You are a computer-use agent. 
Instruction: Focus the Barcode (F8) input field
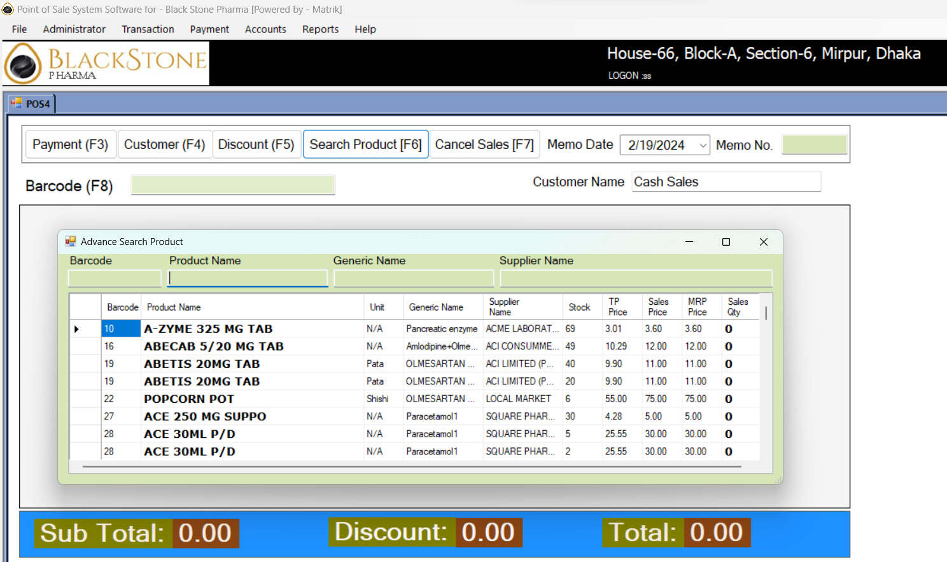233,185
